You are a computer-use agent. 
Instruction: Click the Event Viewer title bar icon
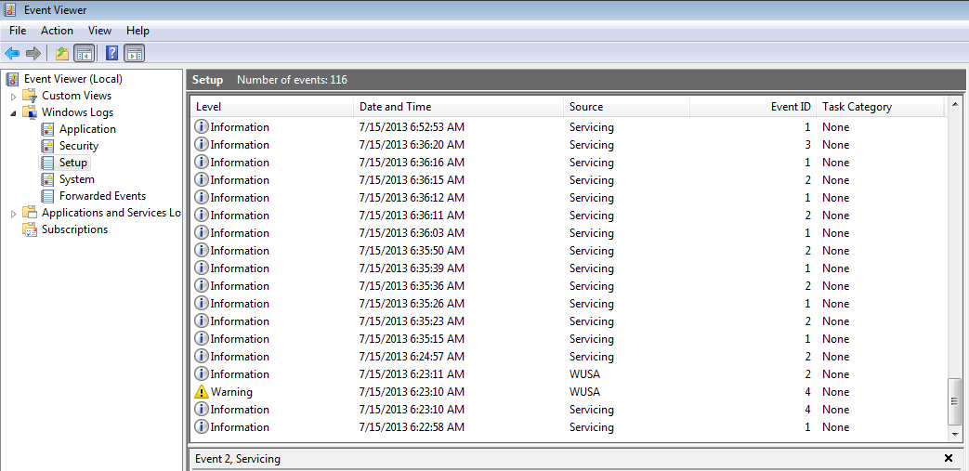coord(10,10)
